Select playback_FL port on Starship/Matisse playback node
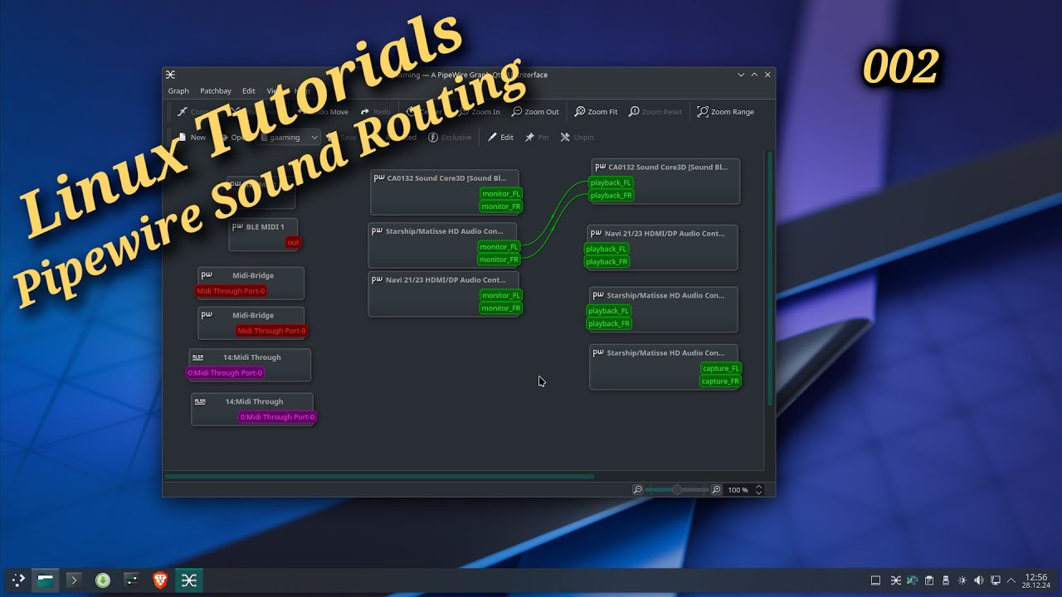The width and height of the screenshot is (1062, 597). [608, 311]
